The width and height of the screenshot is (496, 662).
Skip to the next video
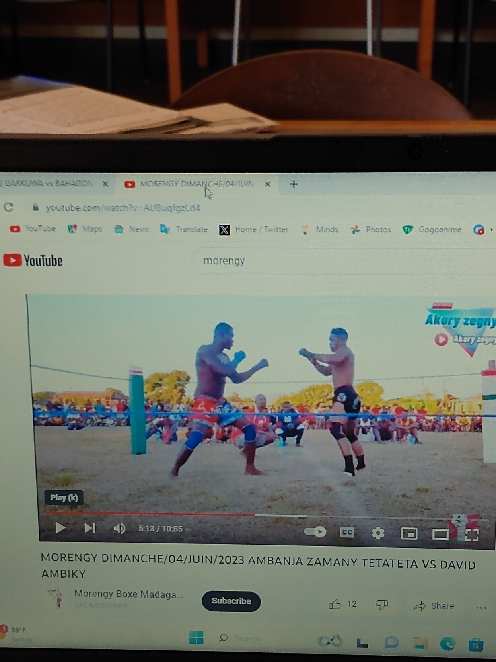click(x=90, y=528)
